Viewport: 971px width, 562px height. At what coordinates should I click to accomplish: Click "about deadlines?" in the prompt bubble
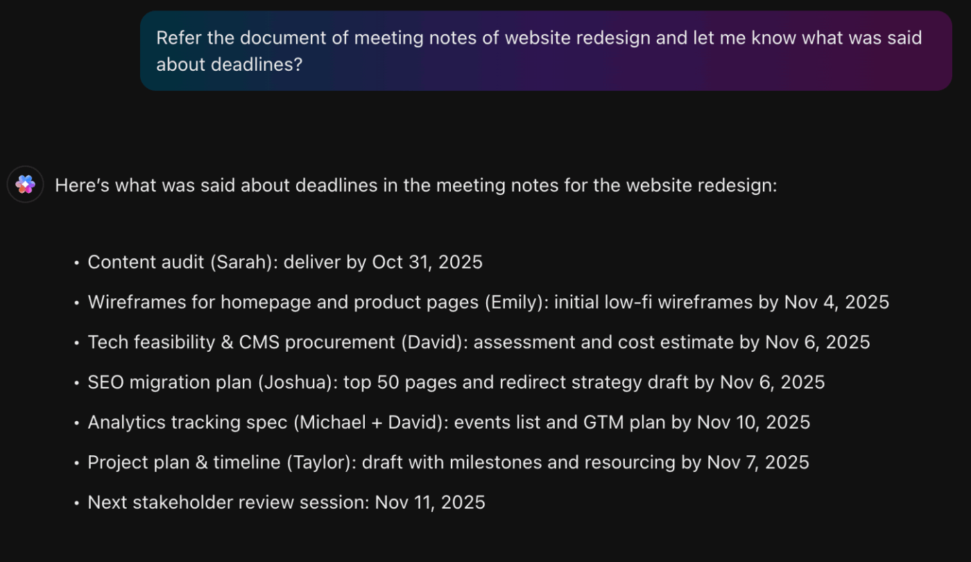coord(230,65)
